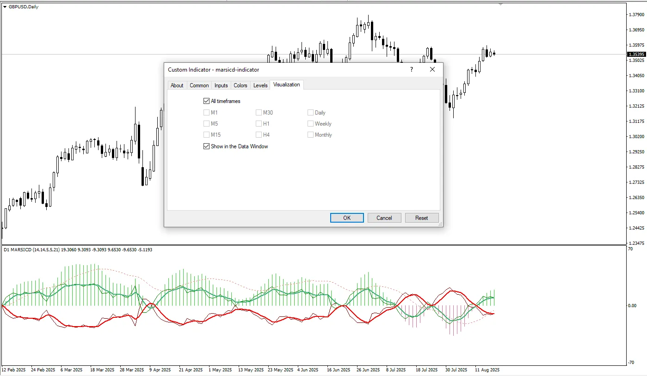647x376 pixels.
Task: Select the Monthly timeframe checkbox
Action: tap(310, 135)
